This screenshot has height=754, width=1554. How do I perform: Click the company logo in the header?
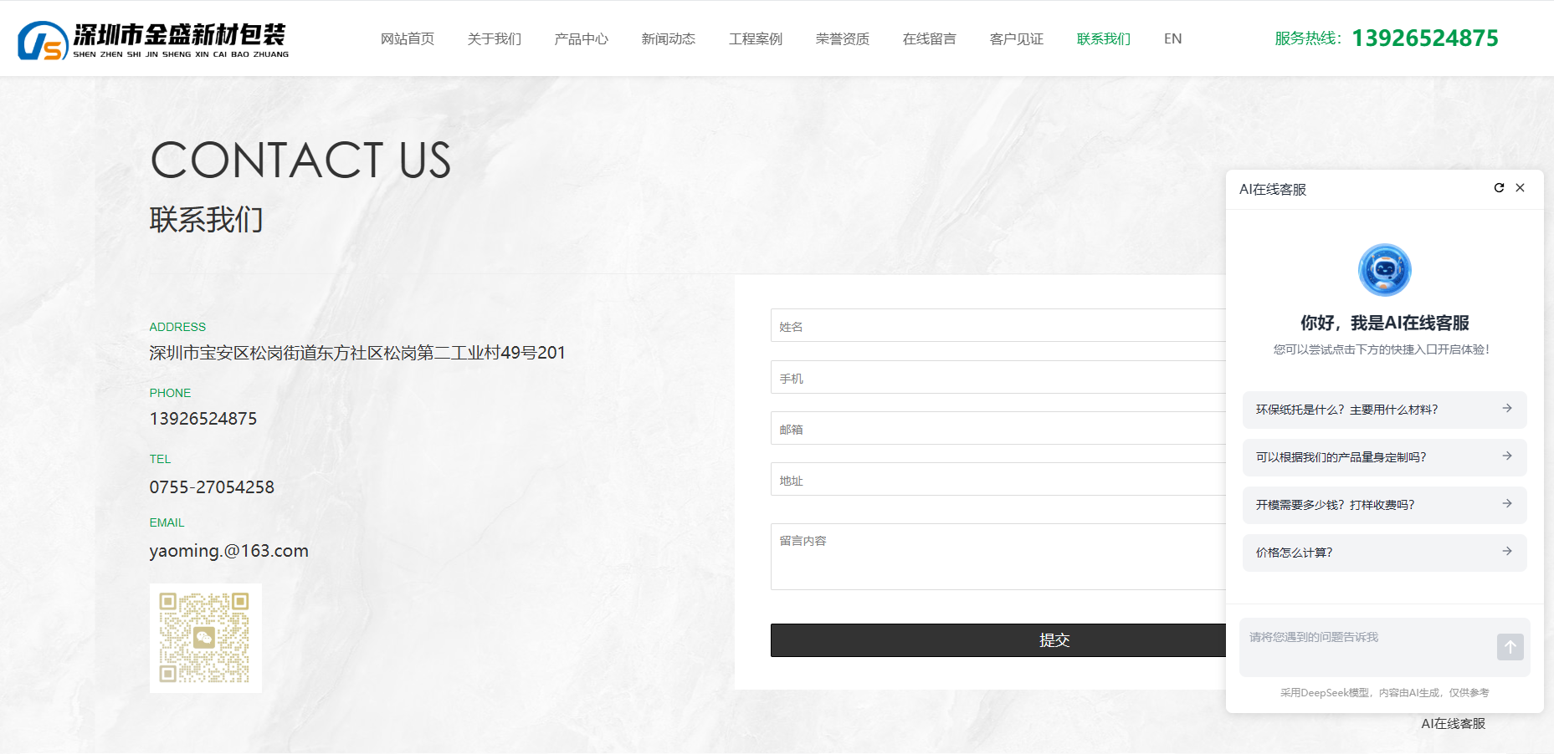(x=153, y=40)
